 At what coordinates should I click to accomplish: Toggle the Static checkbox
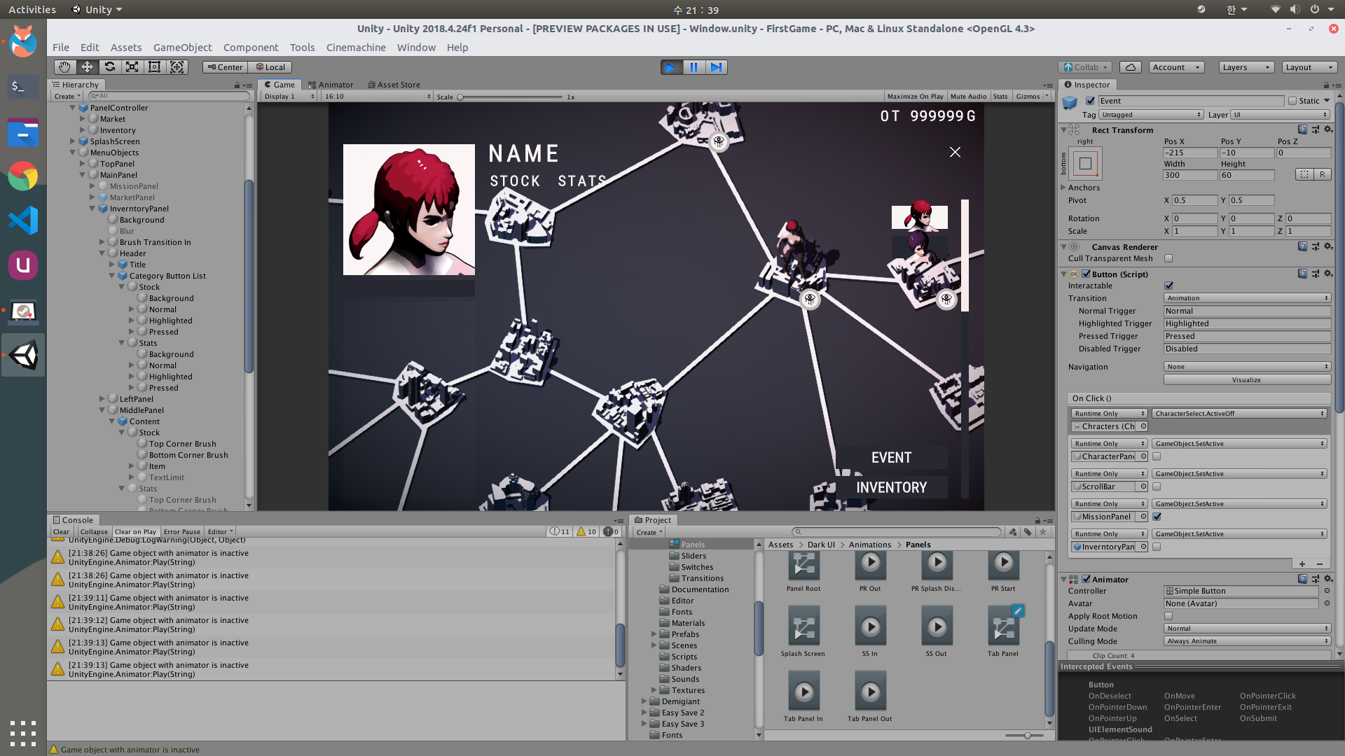click(x=1292, y=101)
